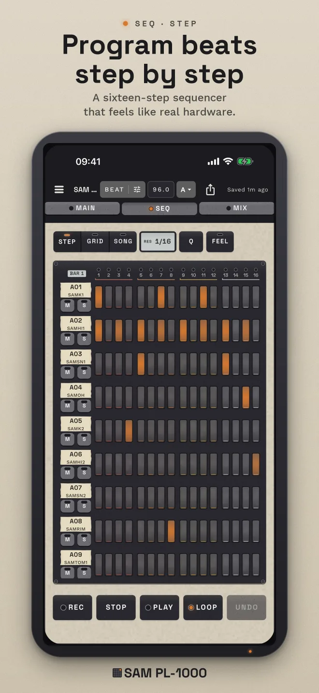Tap the UNDO button

coord(246,607)
